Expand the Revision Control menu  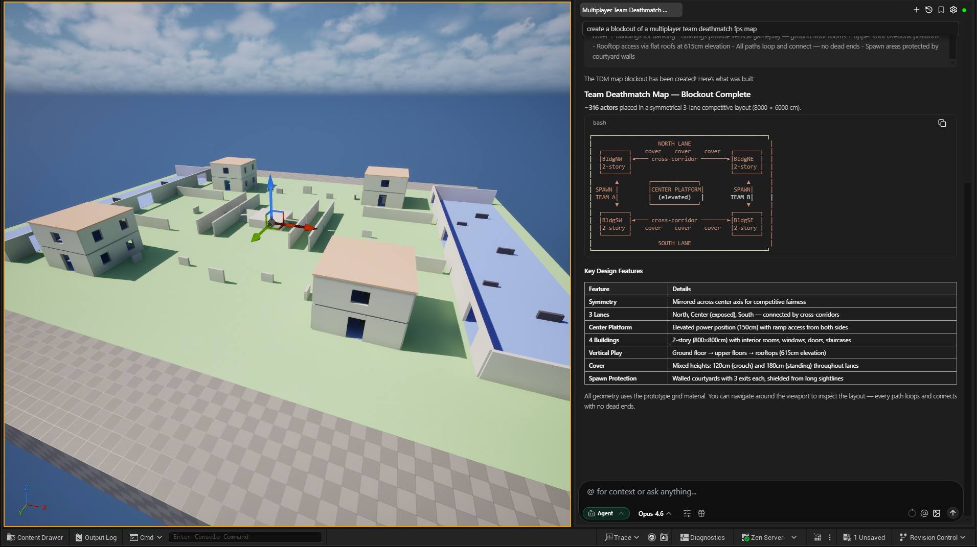[932, 537]
